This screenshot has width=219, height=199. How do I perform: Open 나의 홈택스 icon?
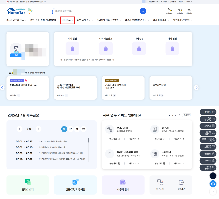point(170,11)
